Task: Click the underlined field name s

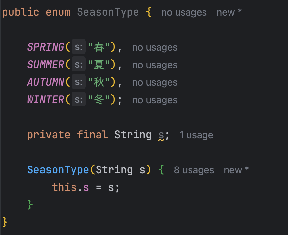Action: tap(161, 136)
